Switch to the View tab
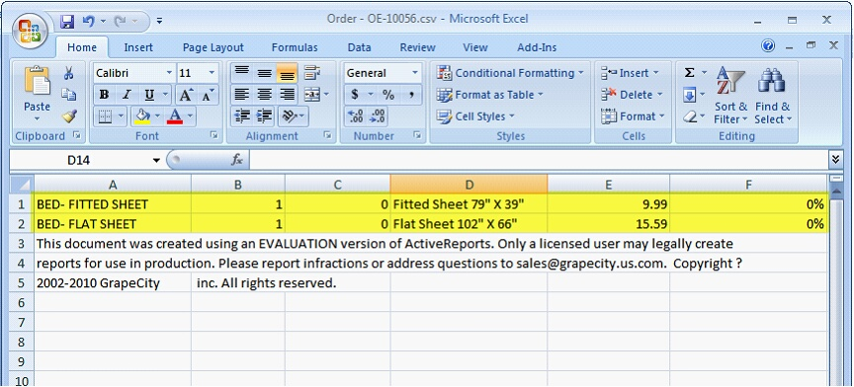Image resolution: width=854 pixels, height=387 pixels. pos(474,48)
